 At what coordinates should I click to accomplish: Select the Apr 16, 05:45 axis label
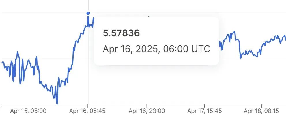87,111
